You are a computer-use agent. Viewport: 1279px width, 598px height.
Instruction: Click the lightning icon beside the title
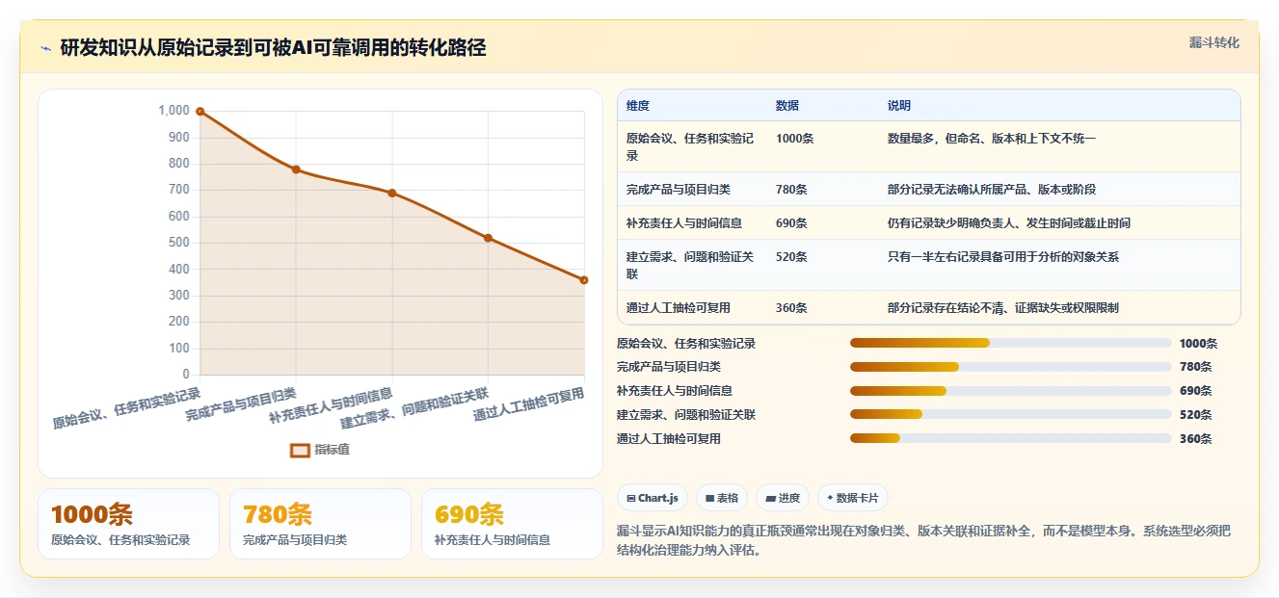click(x=45, y=48)
